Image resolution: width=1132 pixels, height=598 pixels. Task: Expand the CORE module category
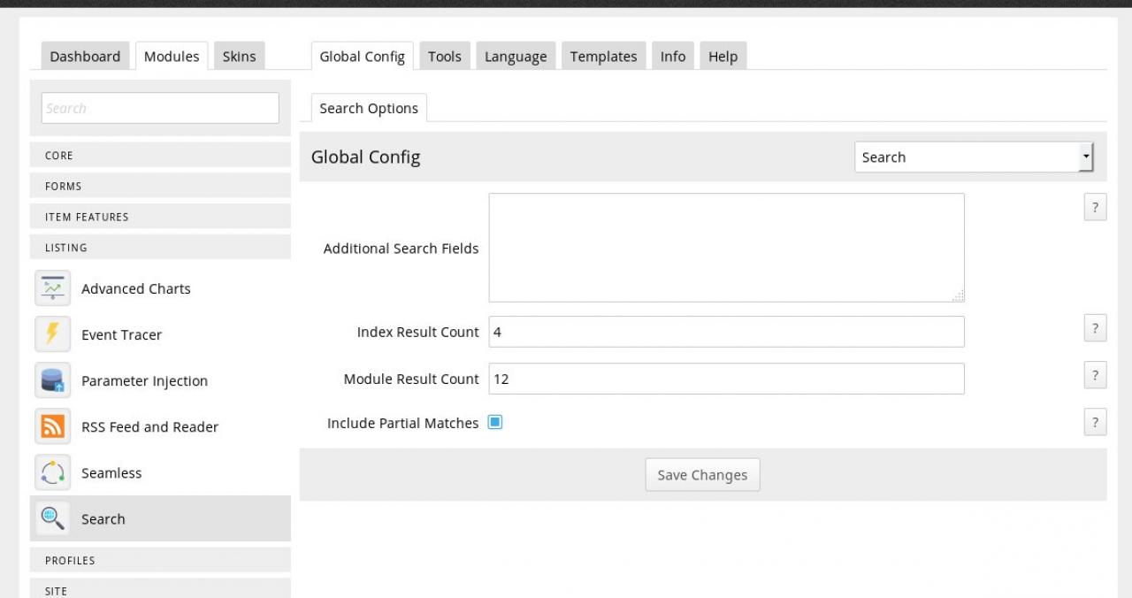tap(160, 156)
